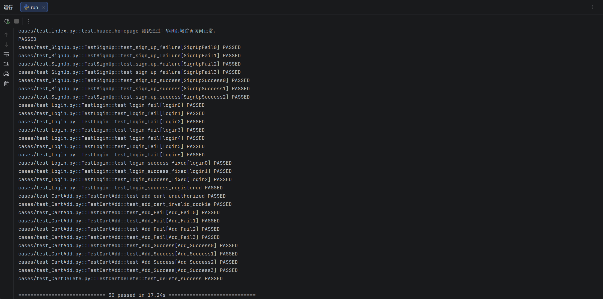Click the test_login_success_registered result line
Viewport: 603px width, 299px height.
pos(120,188)
